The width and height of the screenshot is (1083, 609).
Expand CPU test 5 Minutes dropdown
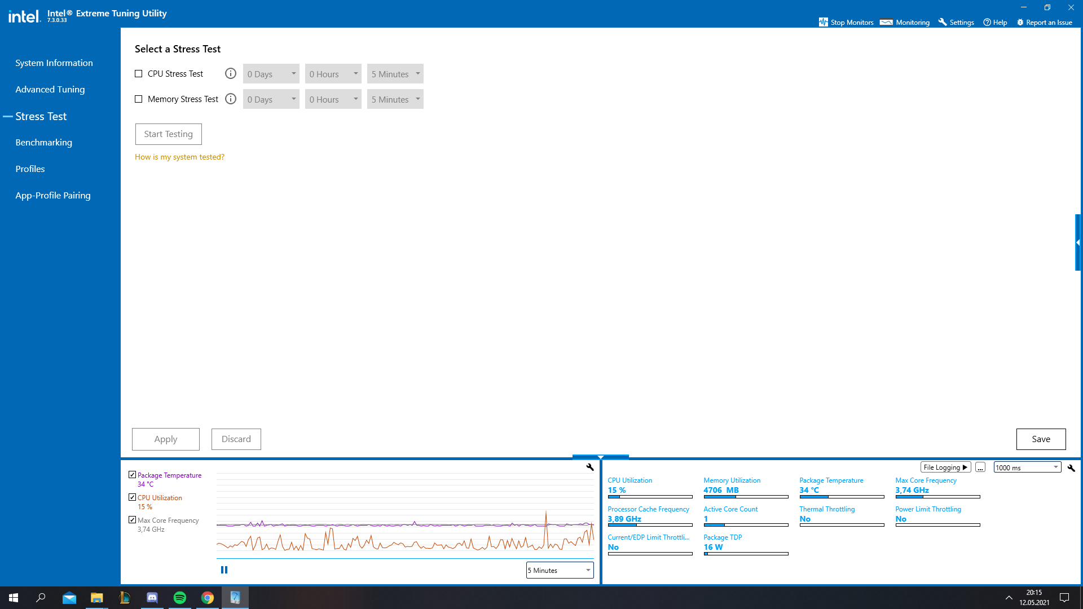pyautogui.click(x=395, y=74)
